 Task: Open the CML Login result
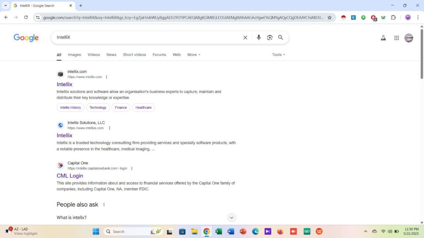coord(70,176)
